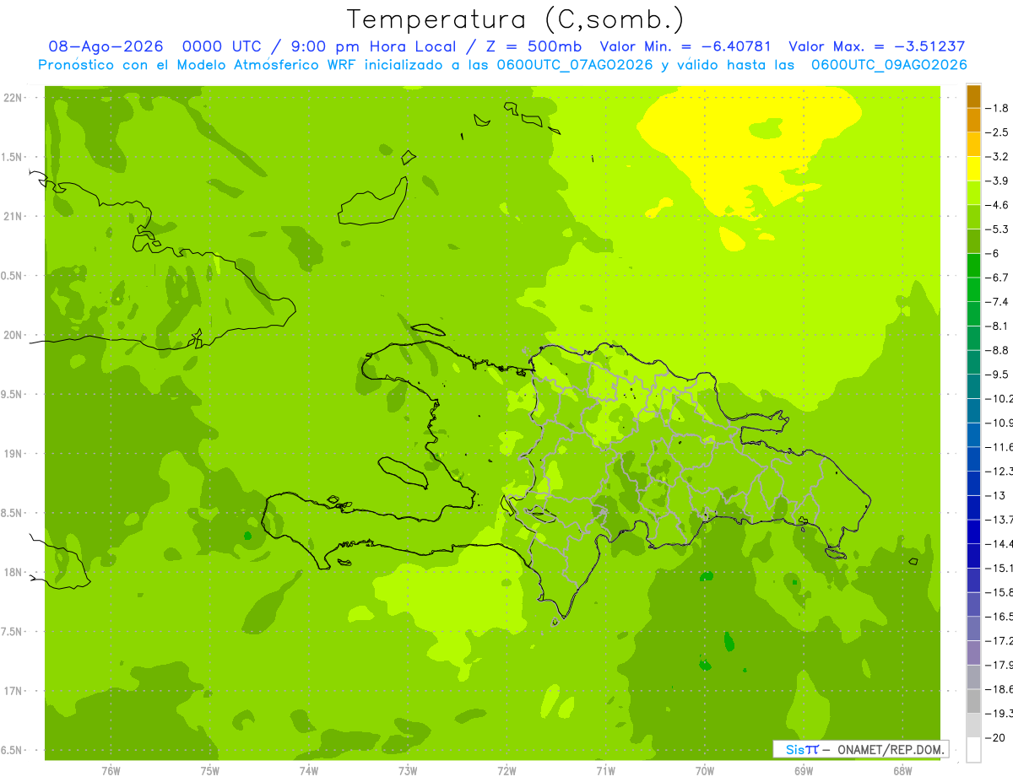This screenshot has height=782, width=1013.
Task: Click the "Valor Min. = -6.40781" readout
Action: (685, 47)
